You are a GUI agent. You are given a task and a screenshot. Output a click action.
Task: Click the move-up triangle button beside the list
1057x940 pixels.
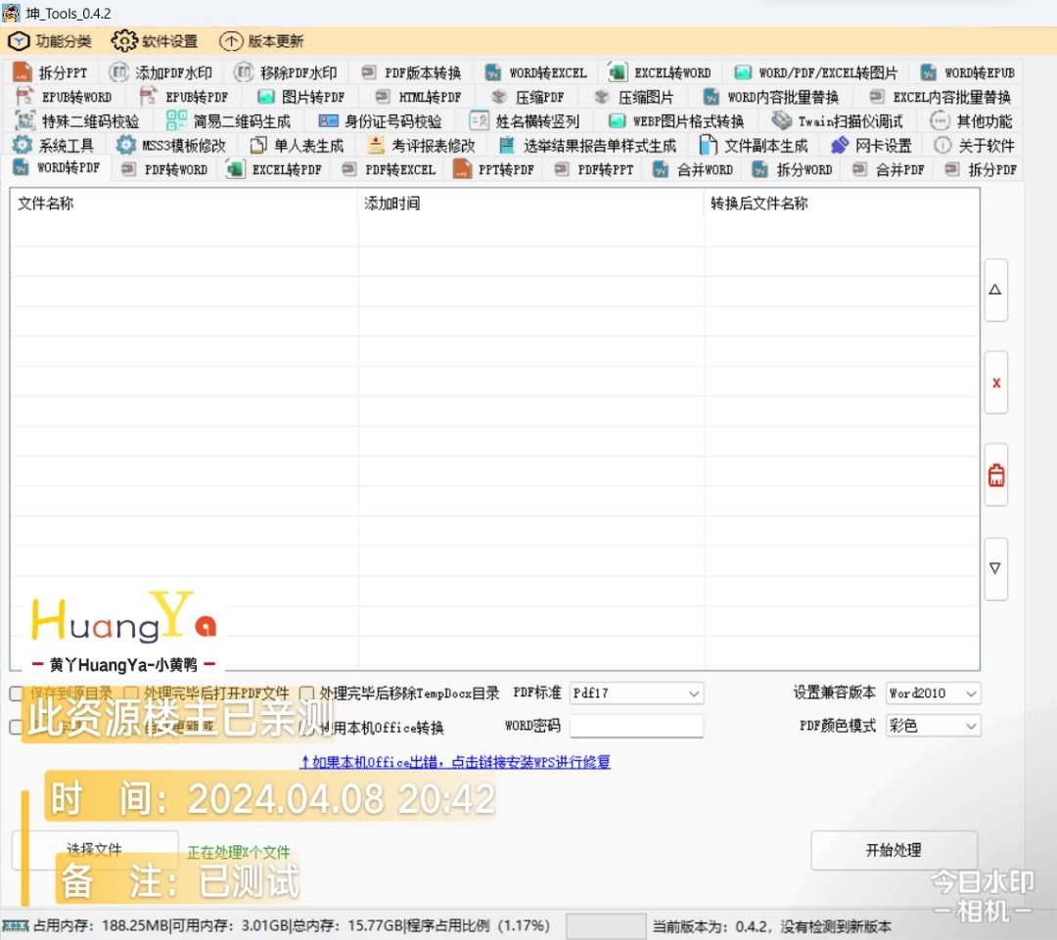point(995,291)
